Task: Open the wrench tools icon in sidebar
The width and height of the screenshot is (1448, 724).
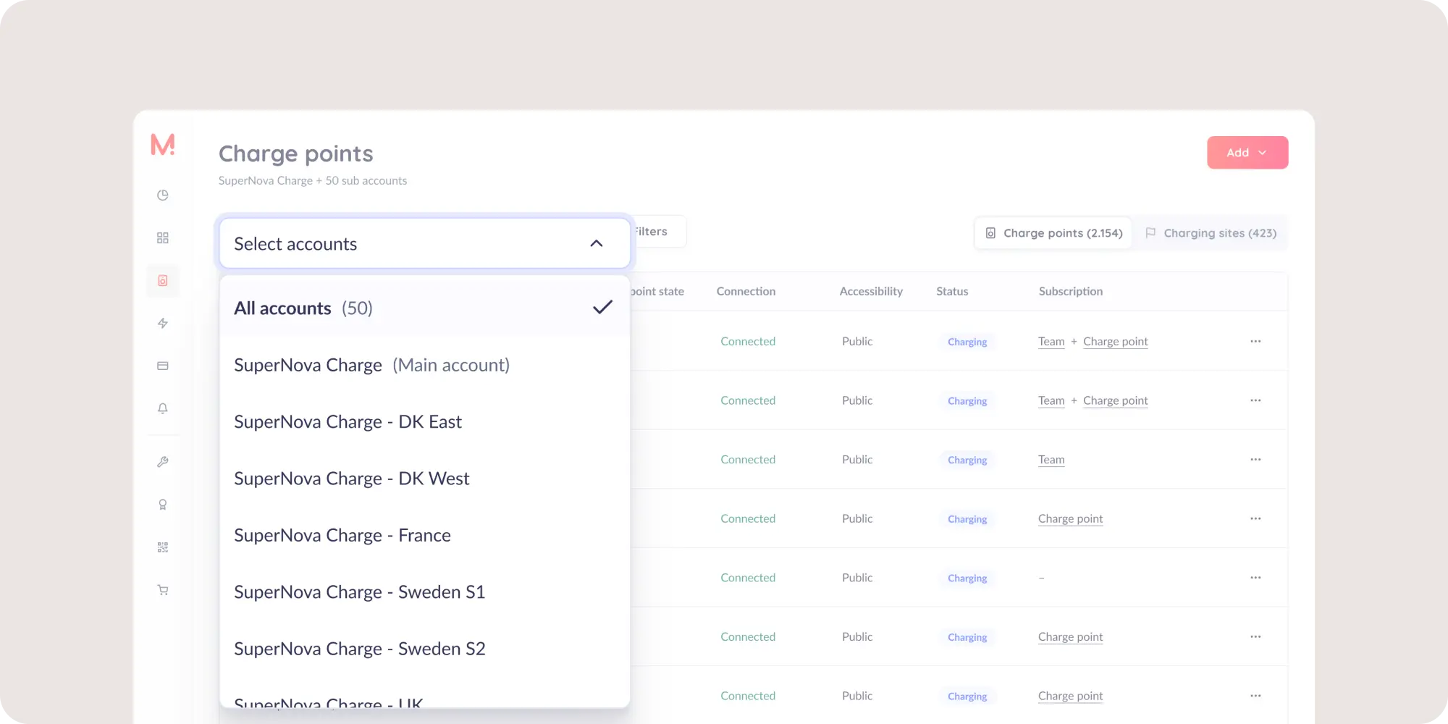Action: pyautogui.click(x=163, y=462)
